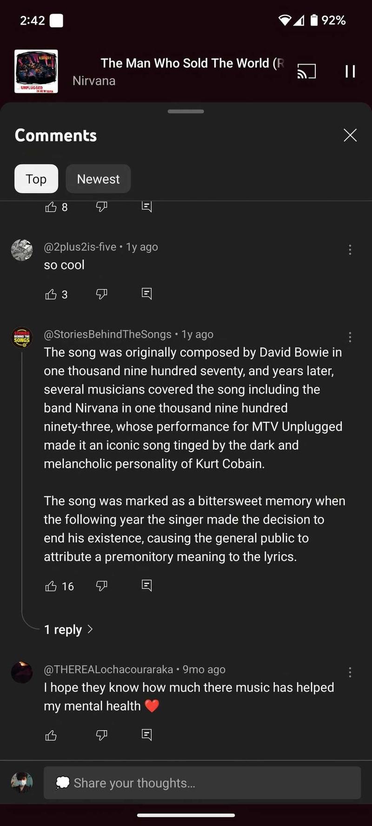Switch to the Top comments tab

(x=36, y=179)
